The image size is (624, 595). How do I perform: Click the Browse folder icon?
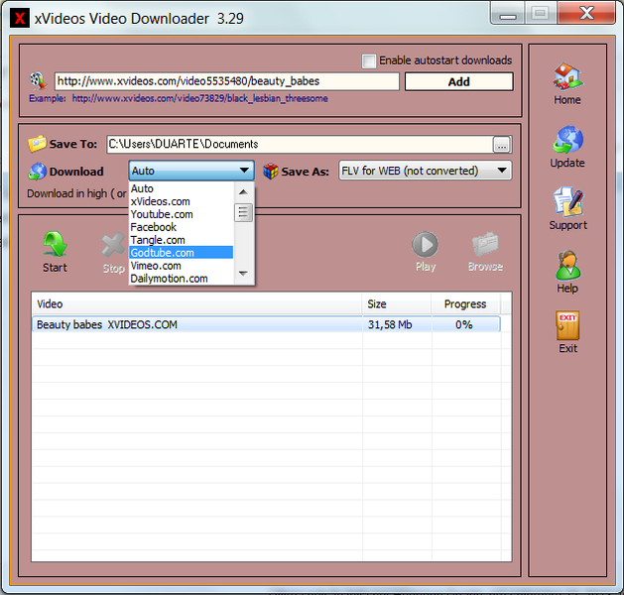click(x=485, y=244)
